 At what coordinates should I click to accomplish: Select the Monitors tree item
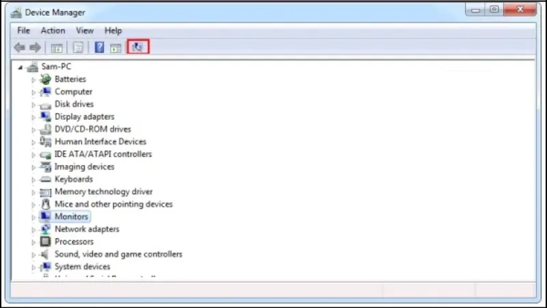point(71,216)
